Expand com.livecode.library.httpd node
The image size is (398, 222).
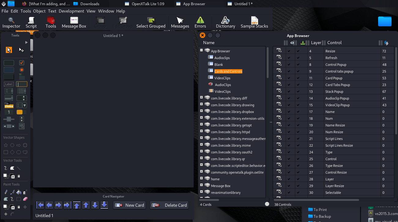[201, 131]
